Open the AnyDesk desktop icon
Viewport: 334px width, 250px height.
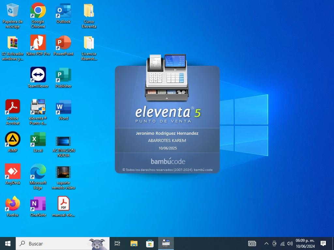click(x=13, y=172)
